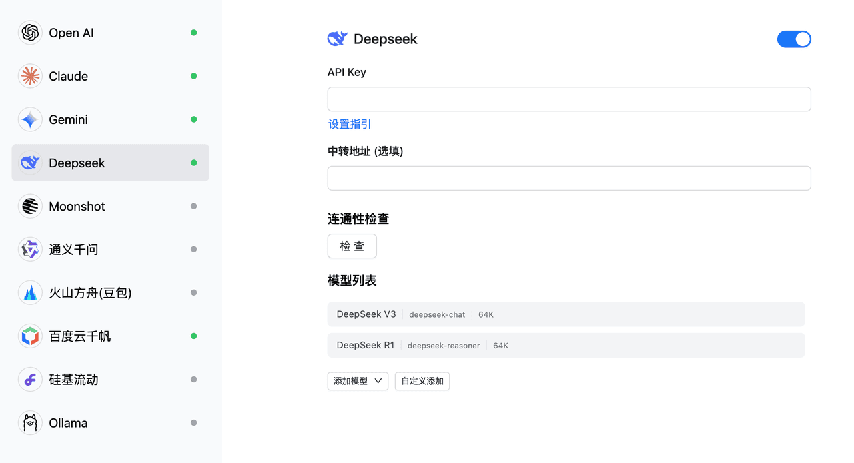Open the 通义千问 provider label
Screen dimensions: 854x463
[73, 249]
